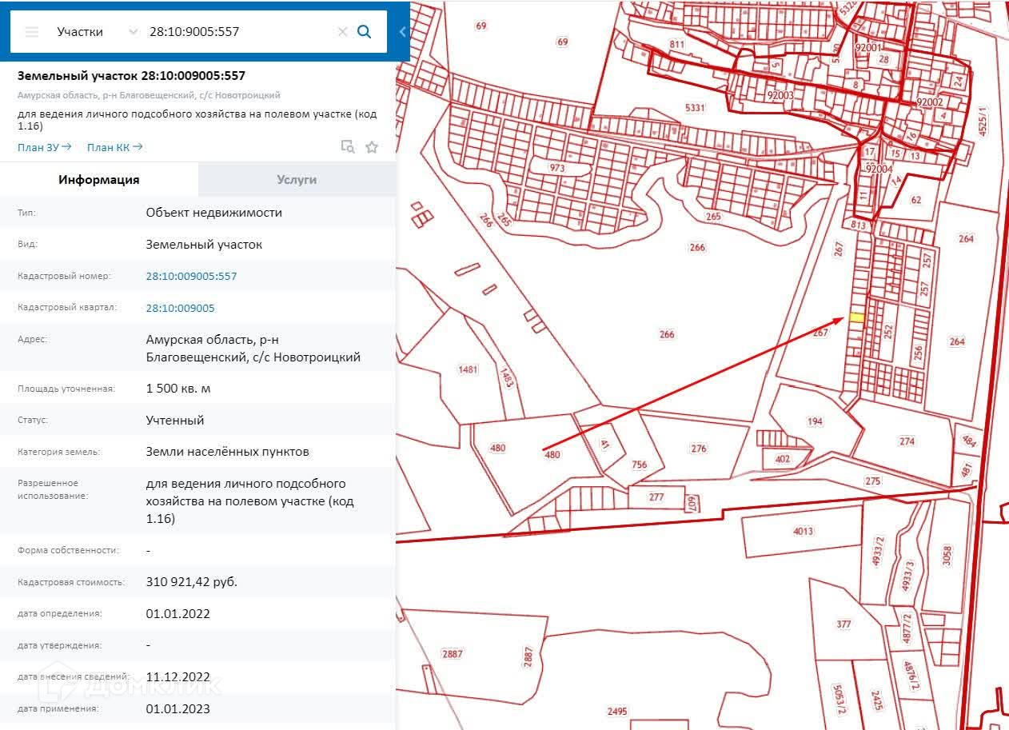This screenshot has height=730, width=1009.
Task: Open cadastral number link 28:10:009005:557
Action: 191,276
